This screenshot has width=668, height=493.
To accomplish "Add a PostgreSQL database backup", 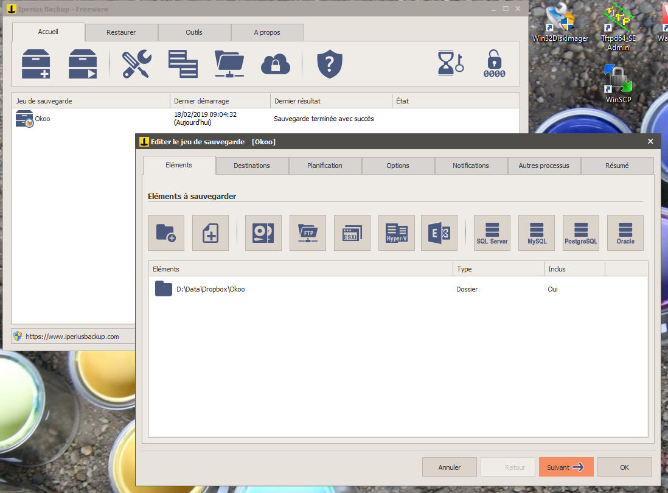I will coord(581,233).
